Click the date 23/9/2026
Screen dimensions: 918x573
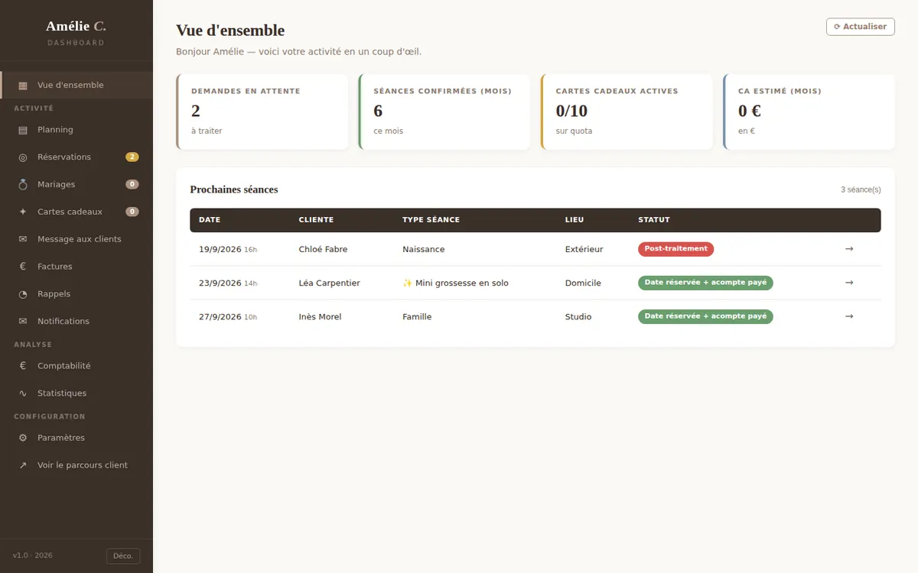[220, 283]
